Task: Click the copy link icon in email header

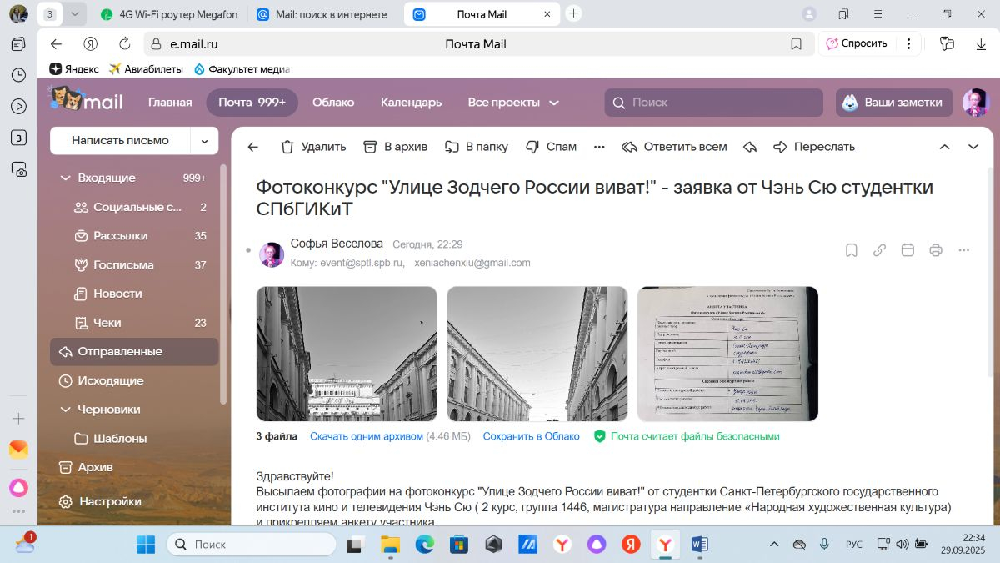Action: (879, 250)
